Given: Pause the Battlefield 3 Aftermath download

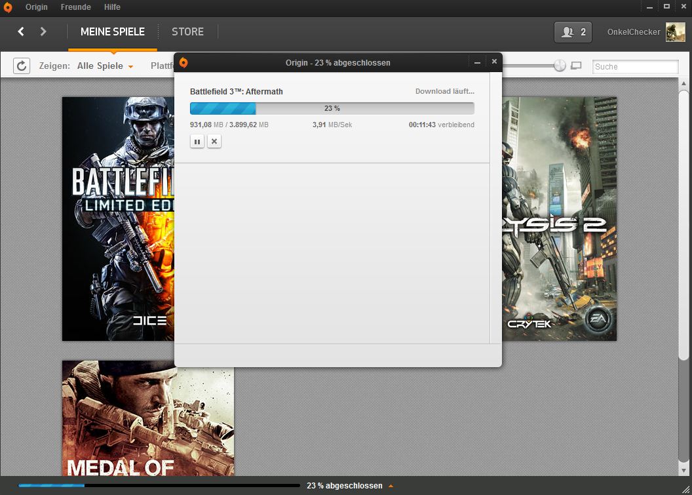Looking at the screenshot, I should point(197,142).
